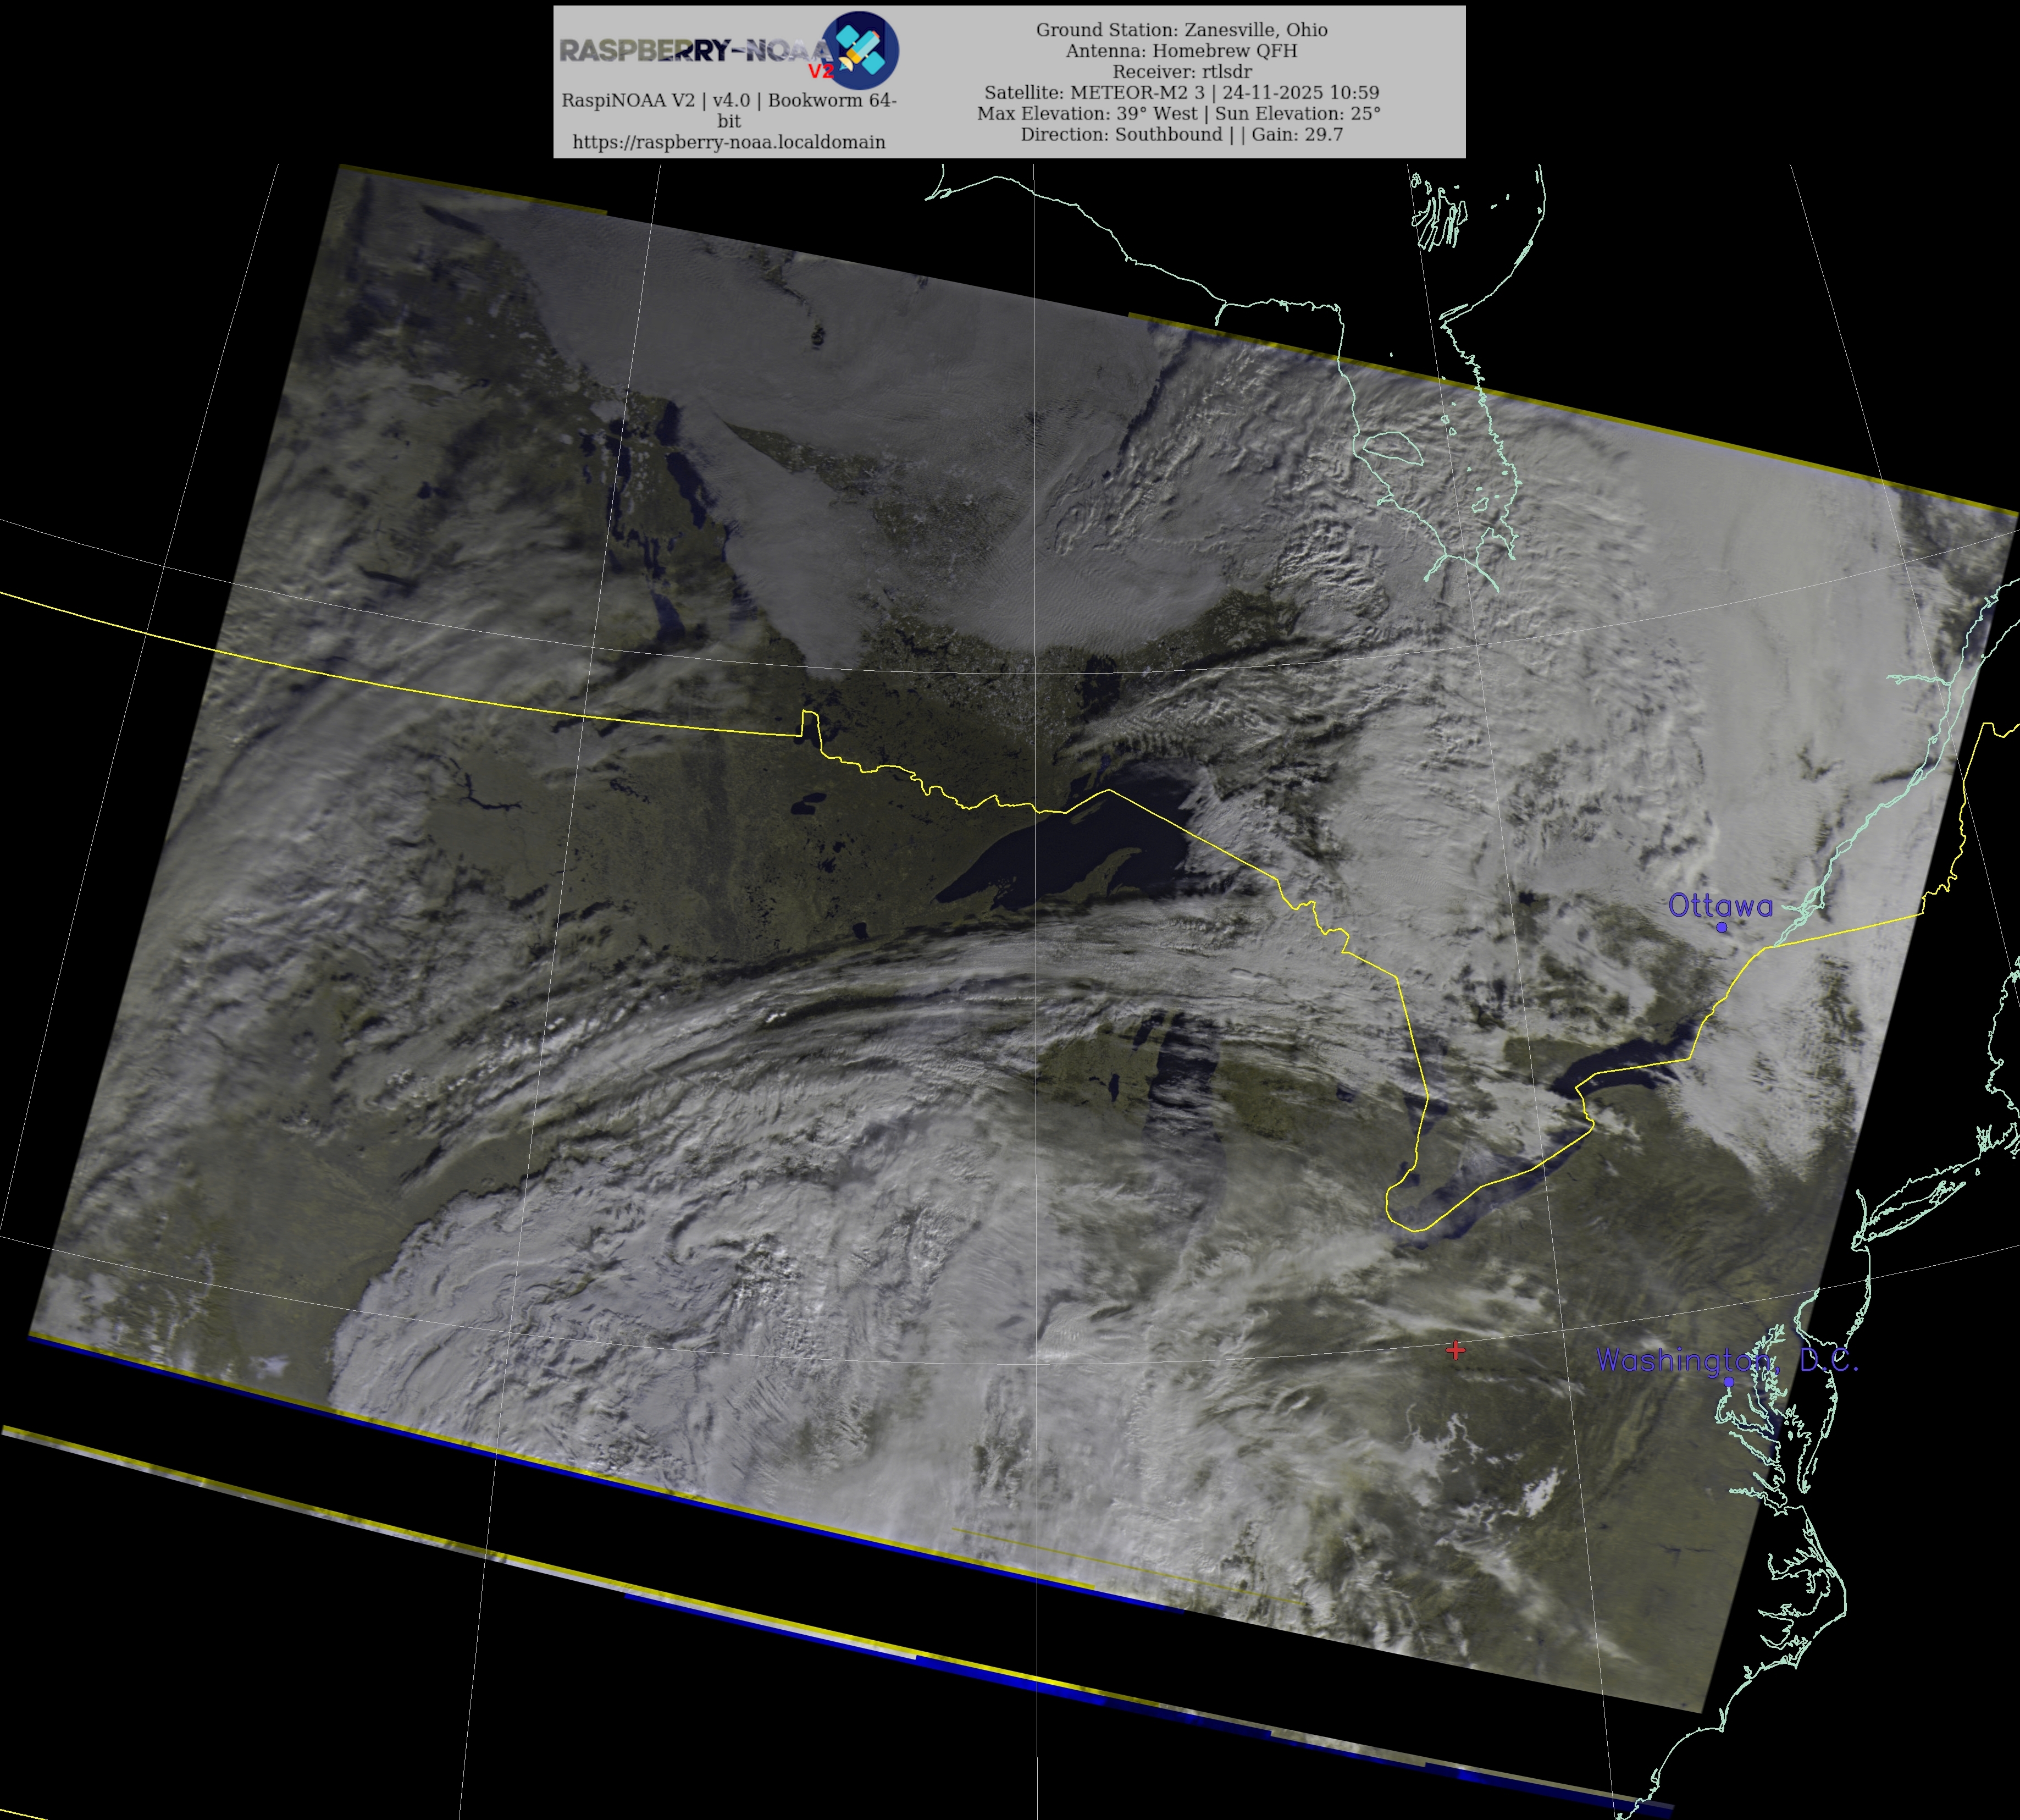Click the Antenna: Homebrew QFH text
Image resolution: width=2020 pixels, height=1820 pixels.
point(1181,51)
